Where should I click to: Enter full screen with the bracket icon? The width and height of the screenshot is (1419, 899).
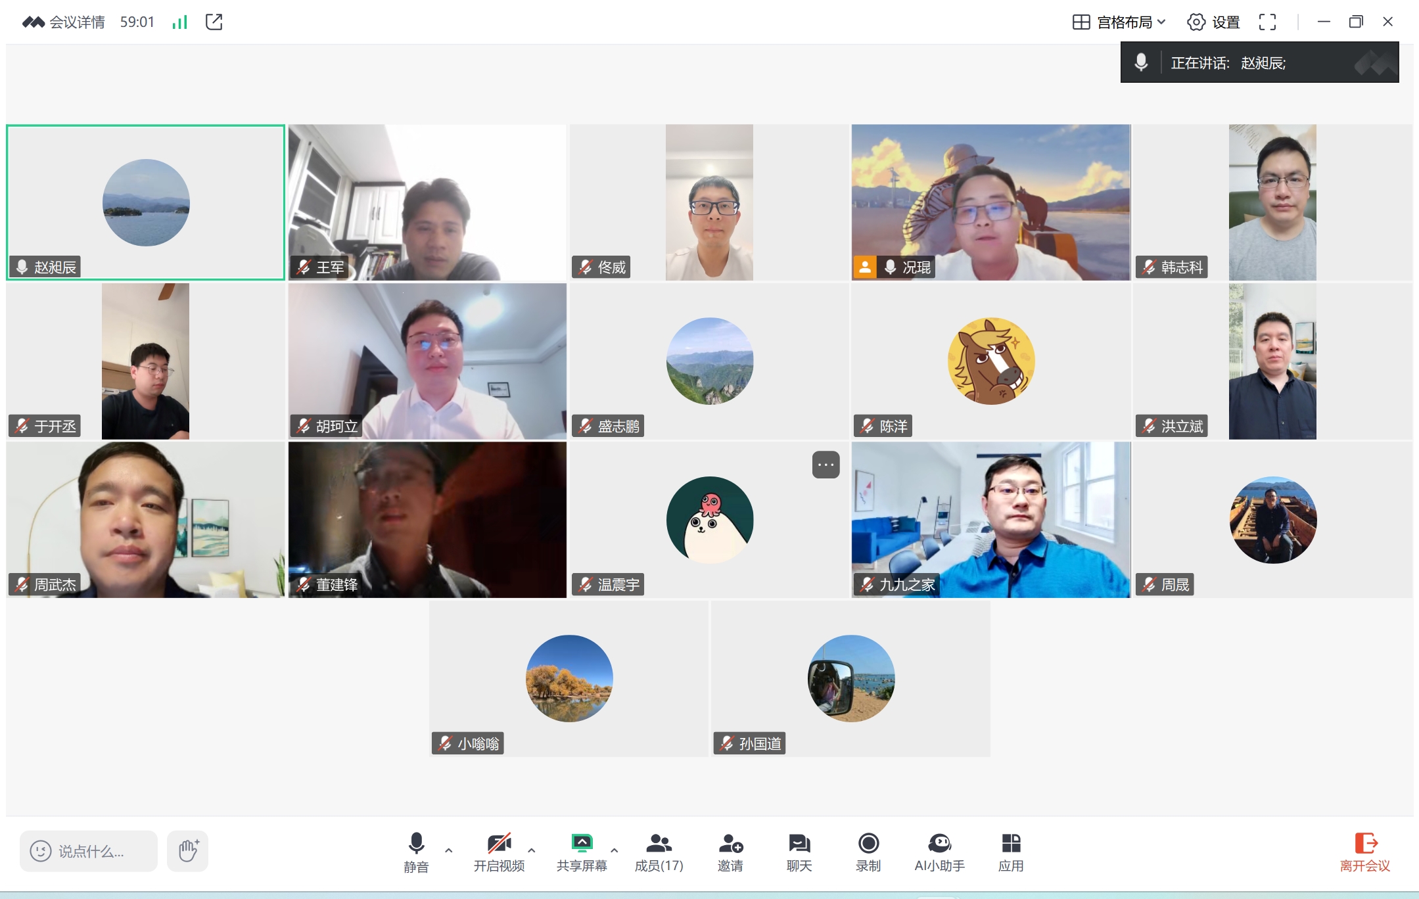(1268, 22)
